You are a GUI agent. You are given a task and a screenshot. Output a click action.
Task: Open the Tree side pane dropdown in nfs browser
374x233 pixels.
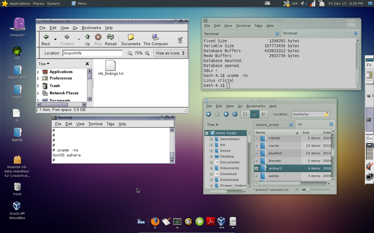point(44,64)
